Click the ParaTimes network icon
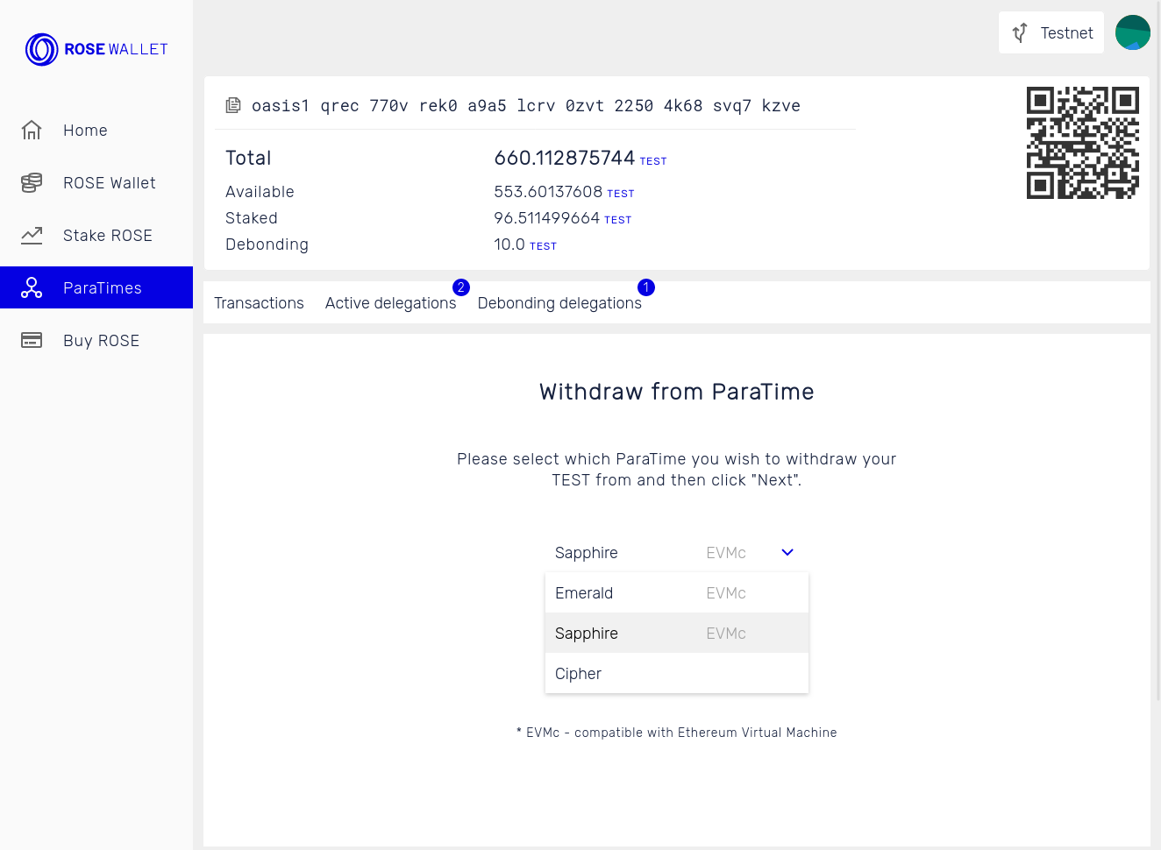 [x=32, y=287]
